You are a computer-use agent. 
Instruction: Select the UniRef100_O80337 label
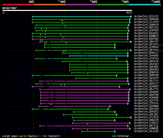[146, 42]
